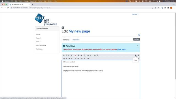Screen dimensions: 176x99
Task: Toggle bold formatting in editor toolbar
Action: (x=64, y=55)
